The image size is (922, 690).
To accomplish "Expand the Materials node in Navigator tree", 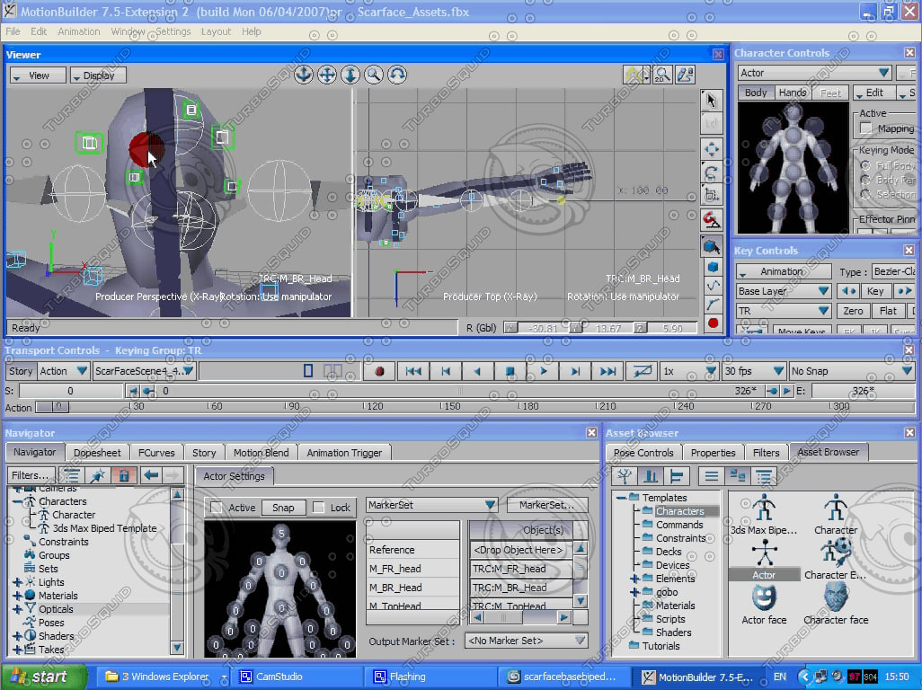I will coord(17,596).
